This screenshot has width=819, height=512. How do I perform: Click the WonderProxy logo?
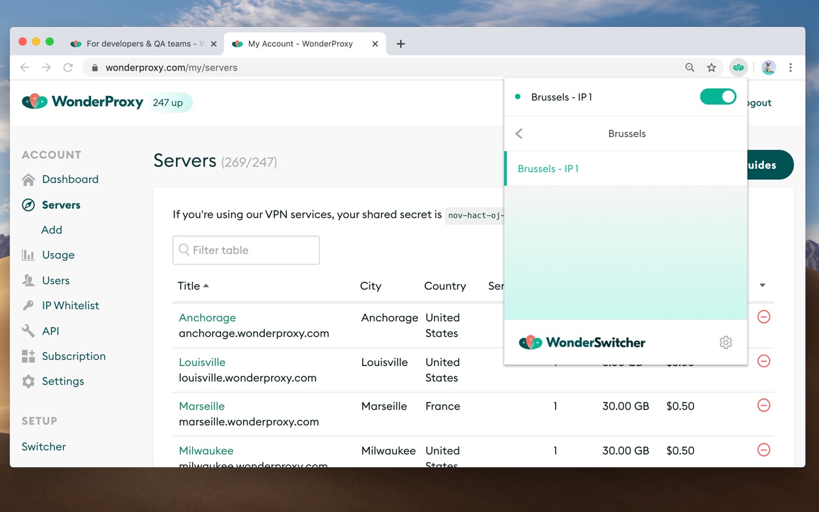click(83, 101)
